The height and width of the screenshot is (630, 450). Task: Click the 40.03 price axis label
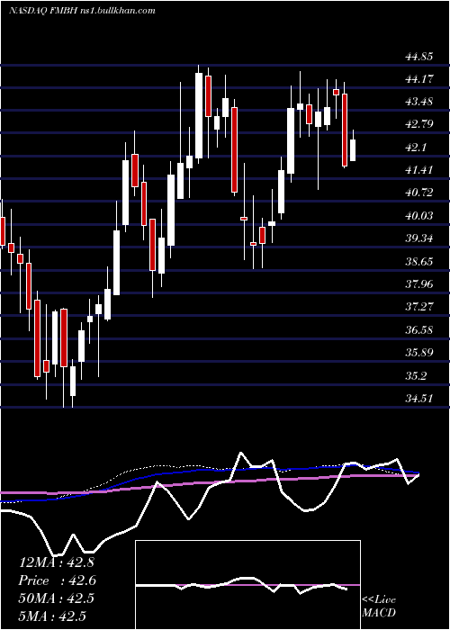click(419, 216)
